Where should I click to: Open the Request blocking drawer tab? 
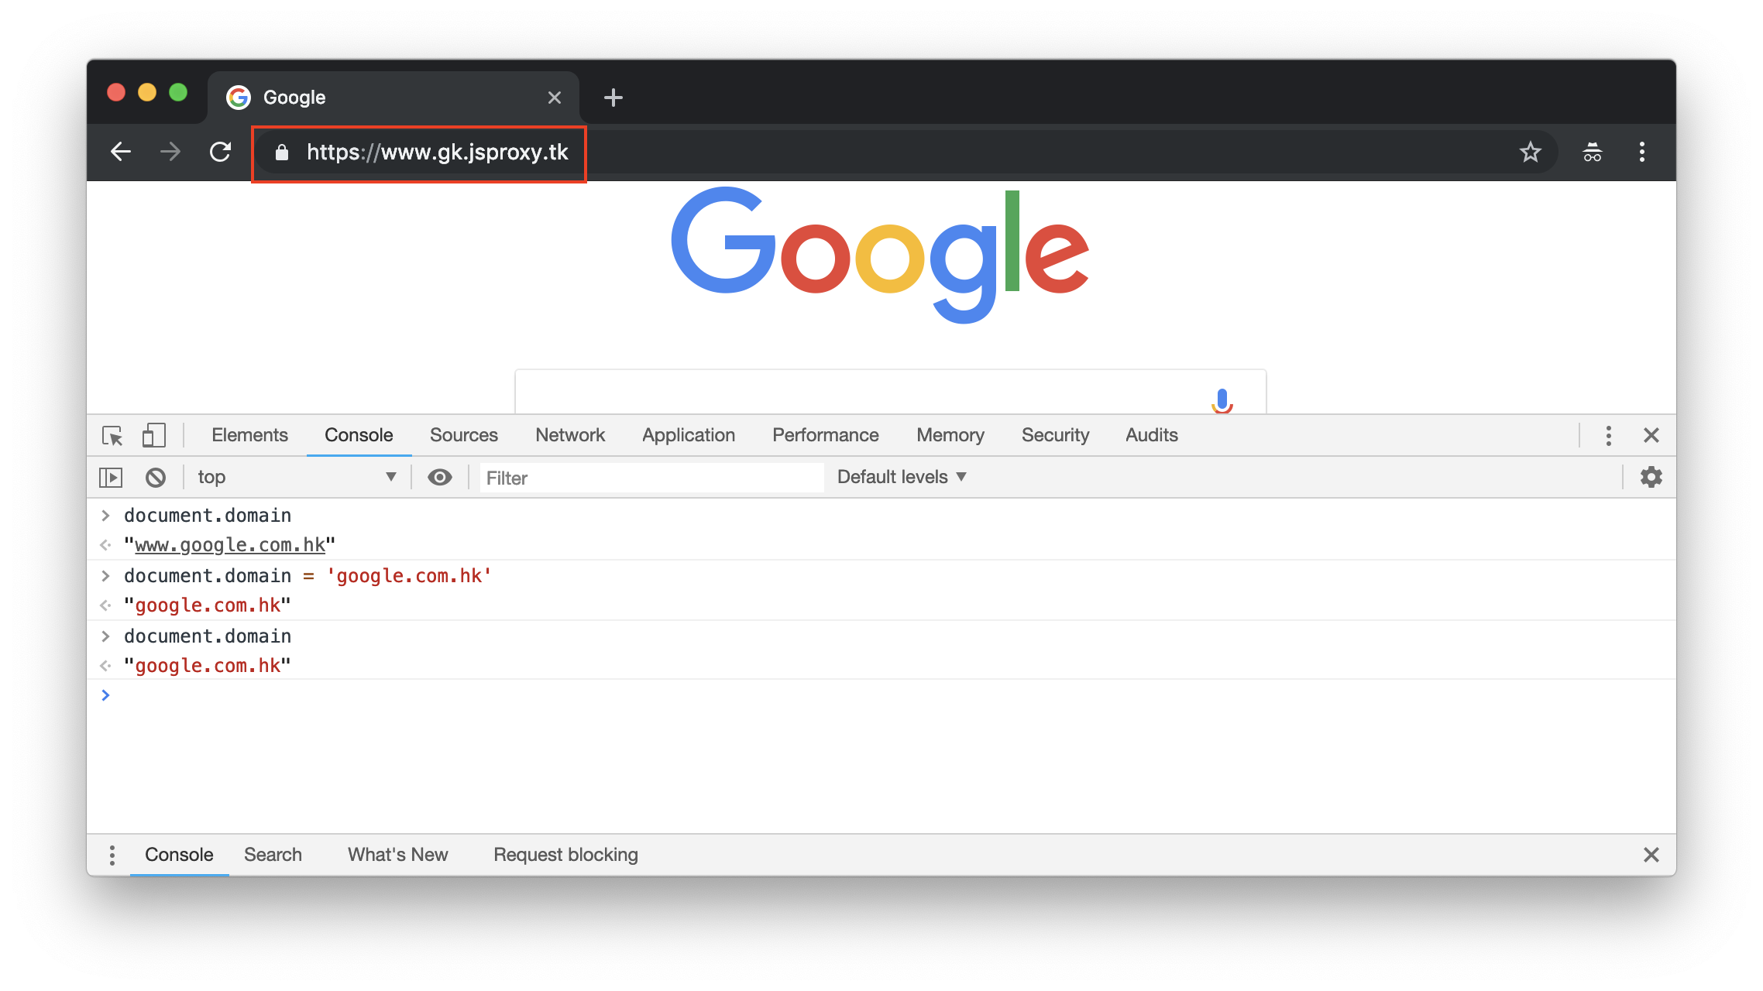coord(565,856)
